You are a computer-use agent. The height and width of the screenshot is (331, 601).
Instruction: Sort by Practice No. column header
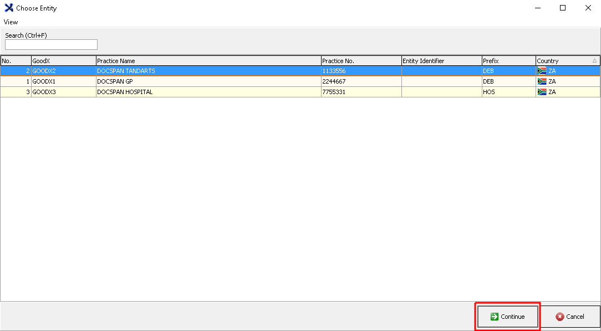click(x=361, y=61)
